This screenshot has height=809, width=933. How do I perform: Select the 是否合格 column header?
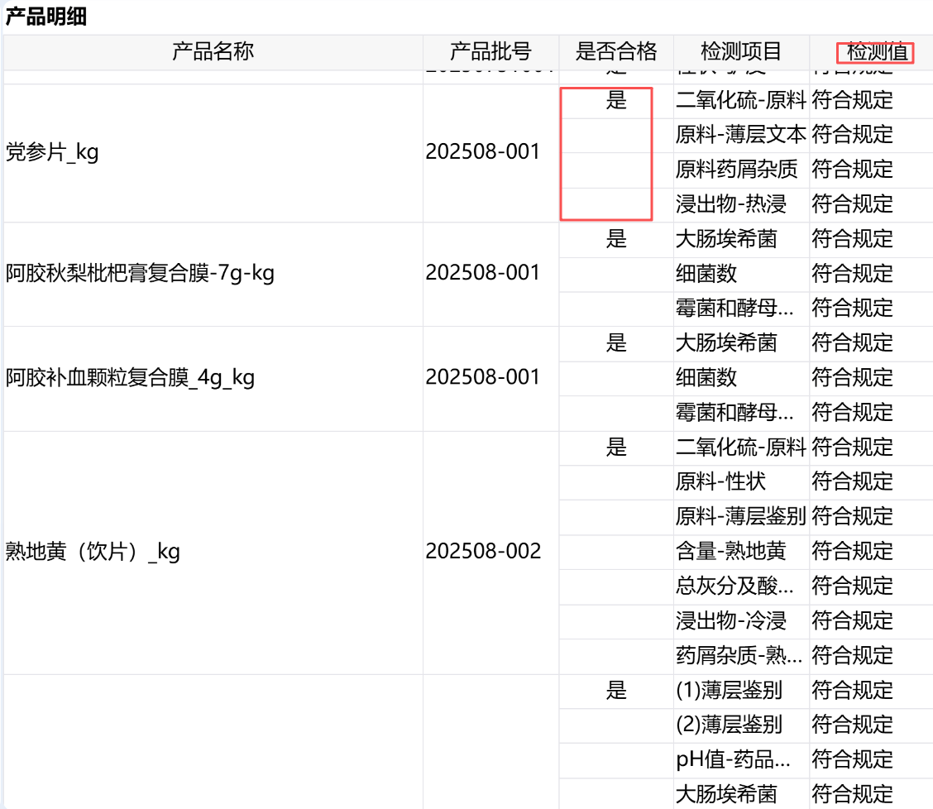[x=616, y=52]
